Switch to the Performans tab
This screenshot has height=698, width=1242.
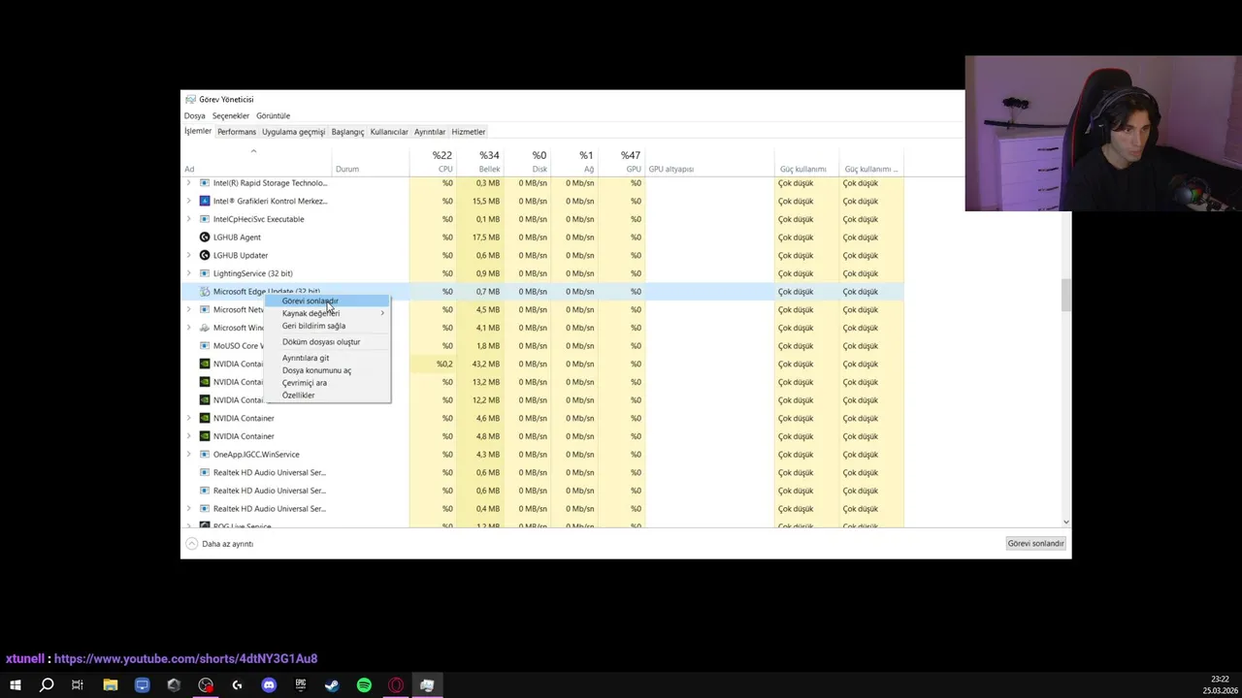(x=237, y=132)
